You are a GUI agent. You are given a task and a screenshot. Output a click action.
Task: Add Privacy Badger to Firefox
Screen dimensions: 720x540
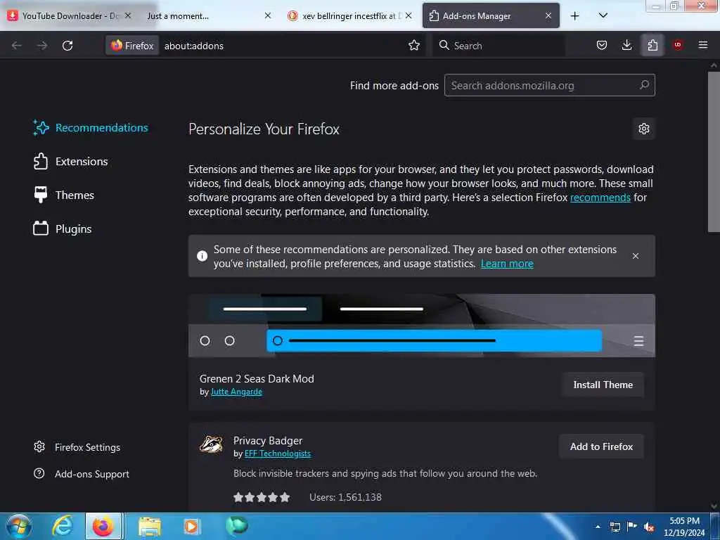tap(601, 446)
